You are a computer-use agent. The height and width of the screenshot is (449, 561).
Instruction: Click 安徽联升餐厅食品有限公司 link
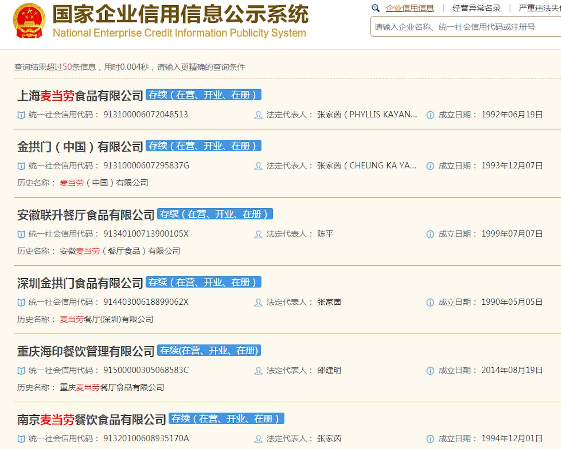(86, 214)
